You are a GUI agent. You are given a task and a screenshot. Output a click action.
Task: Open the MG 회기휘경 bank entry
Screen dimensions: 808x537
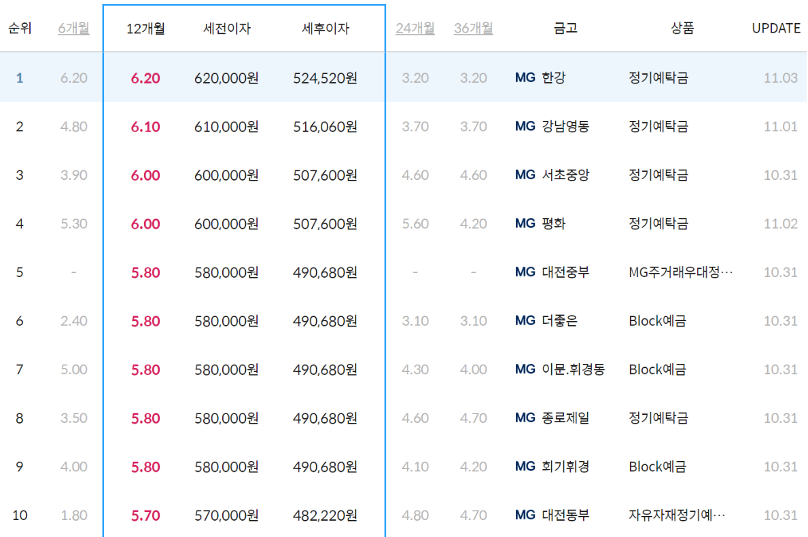click(x=552, y=466)
